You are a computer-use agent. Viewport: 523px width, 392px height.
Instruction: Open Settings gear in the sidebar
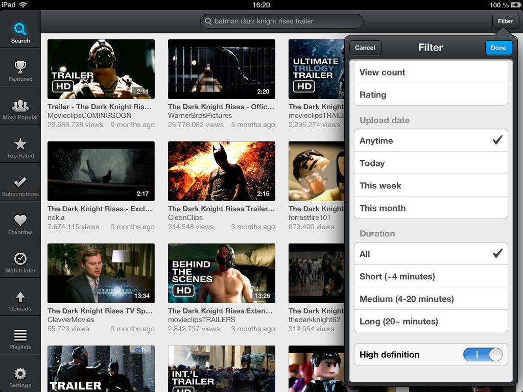tap(20, 377)
